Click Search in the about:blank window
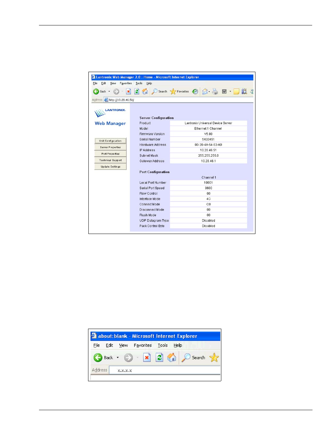 (x=193, y=358)
